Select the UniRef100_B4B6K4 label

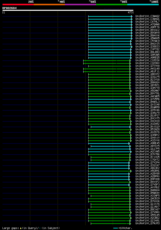coord(147,190)
